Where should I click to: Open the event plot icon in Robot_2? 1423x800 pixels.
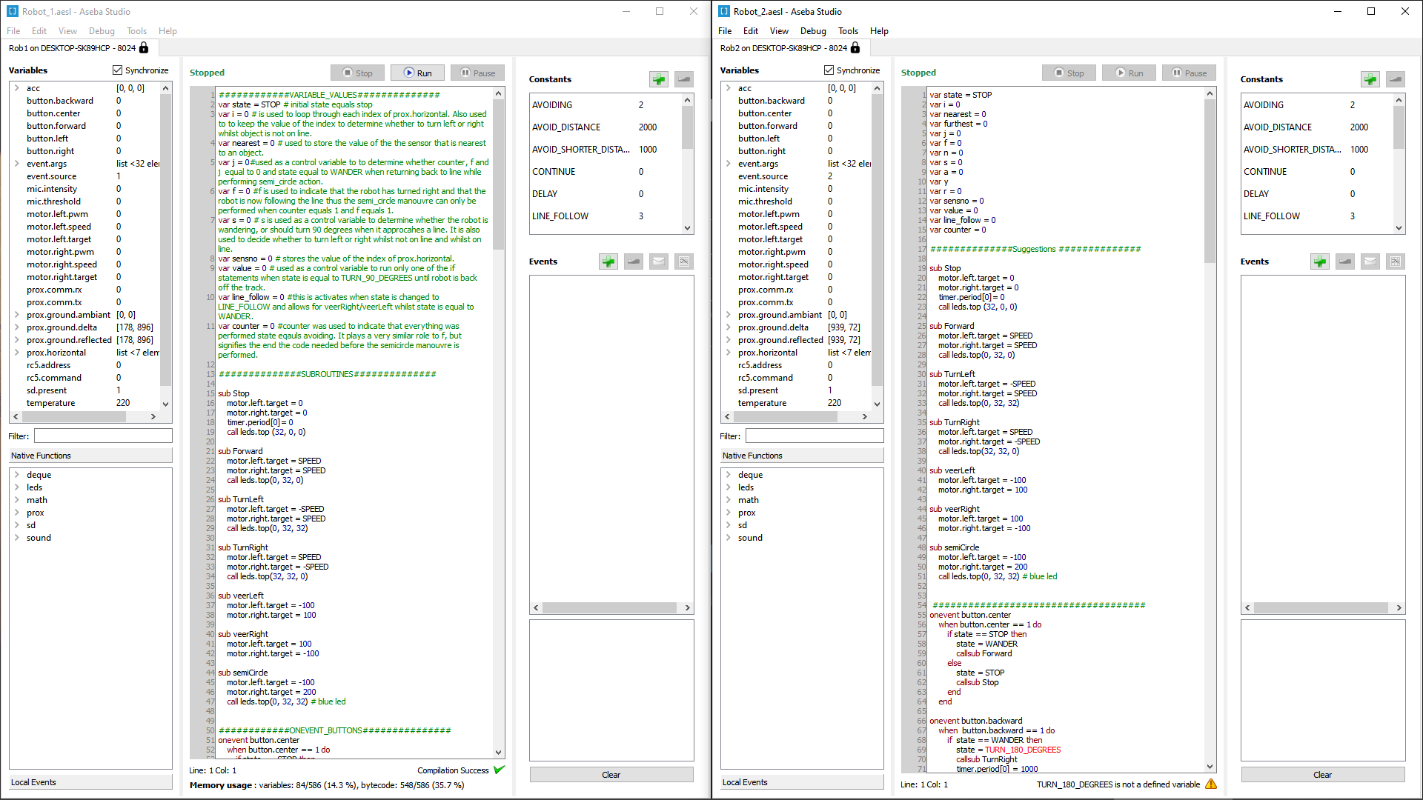click(x=1396, y=261)
